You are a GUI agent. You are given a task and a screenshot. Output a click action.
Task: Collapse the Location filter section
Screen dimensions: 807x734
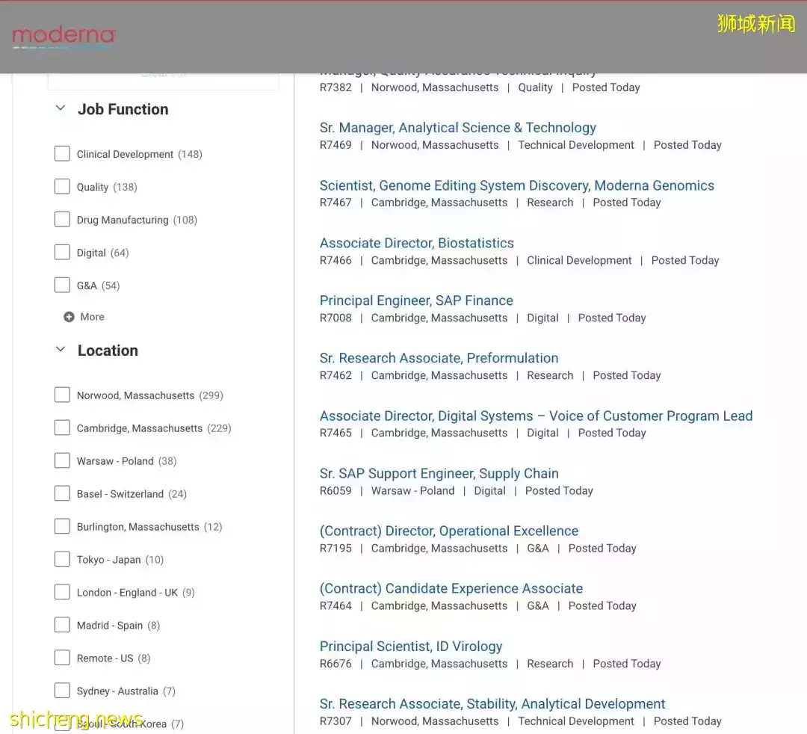pyautogui.click(x=61, y=351)
